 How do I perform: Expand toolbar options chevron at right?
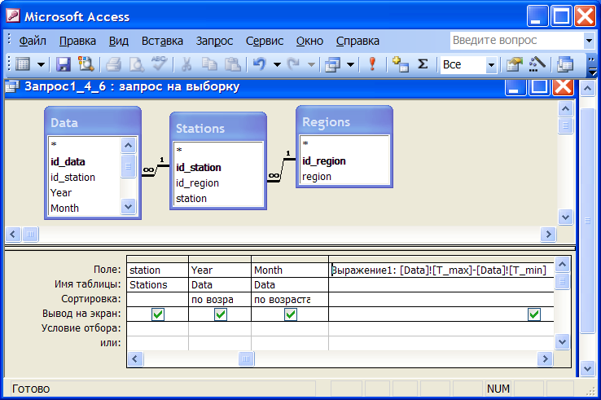pyautogui.click(x=592, y=65)
